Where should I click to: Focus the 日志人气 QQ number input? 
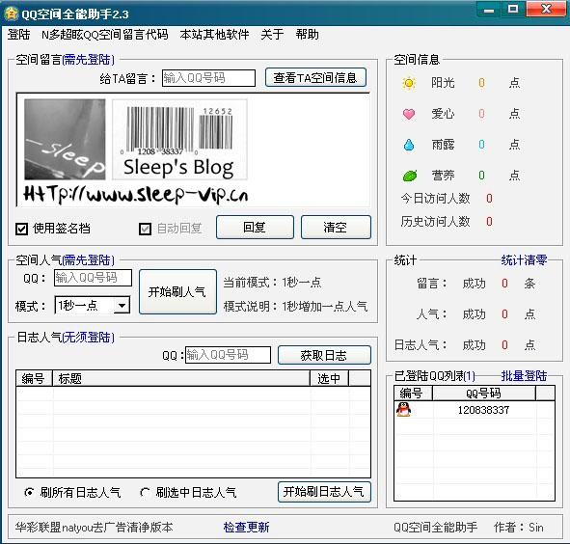(228, 355)
